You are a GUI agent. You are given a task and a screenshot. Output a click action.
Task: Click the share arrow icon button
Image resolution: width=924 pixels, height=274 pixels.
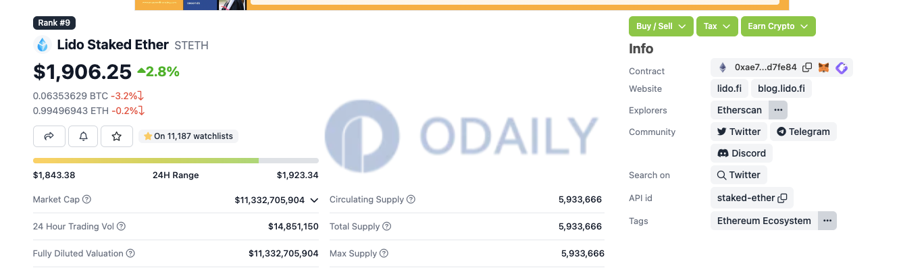point(49,136)
